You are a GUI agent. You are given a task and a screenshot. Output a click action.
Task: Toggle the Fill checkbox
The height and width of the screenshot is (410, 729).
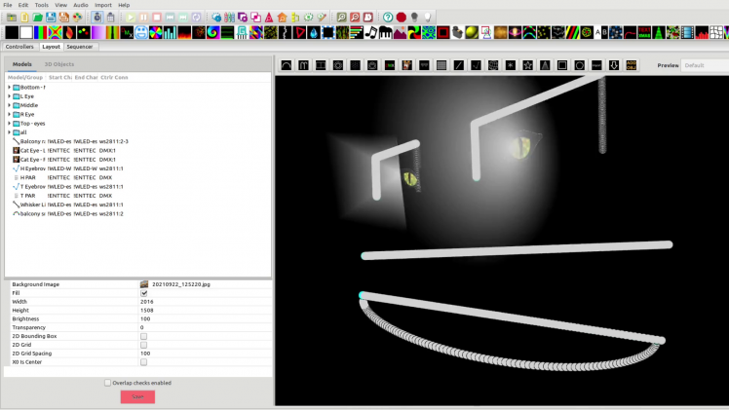(x=143, y=293)
